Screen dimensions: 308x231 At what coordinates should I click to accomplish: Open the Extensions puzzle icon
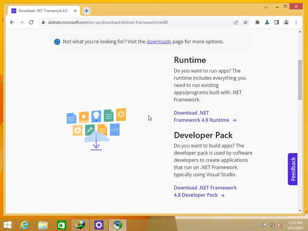click(x=257, y=22)
